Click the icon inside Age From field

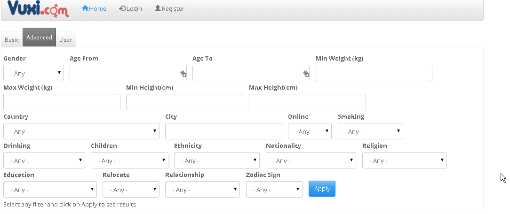point(183,74)
